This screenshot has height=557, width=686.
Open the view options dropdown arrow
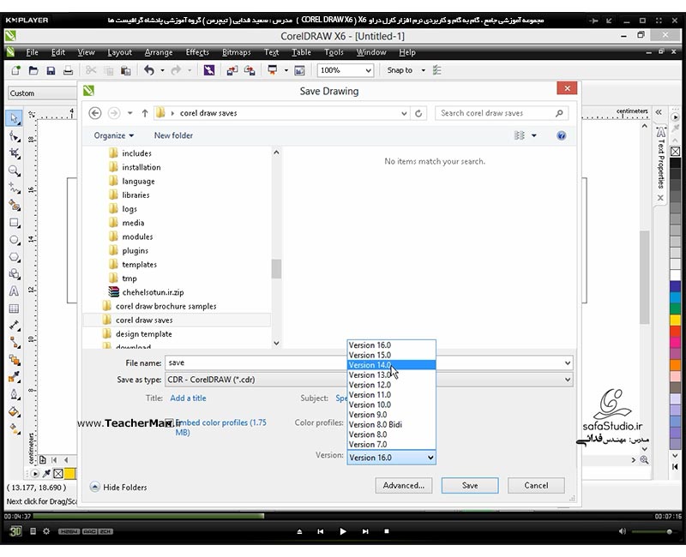pos(533,135)
